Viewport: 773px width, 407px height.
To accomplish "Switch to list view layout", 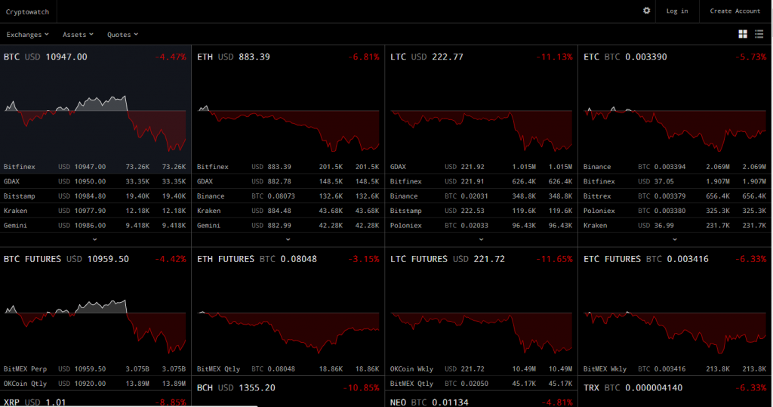I will point(759,34).
